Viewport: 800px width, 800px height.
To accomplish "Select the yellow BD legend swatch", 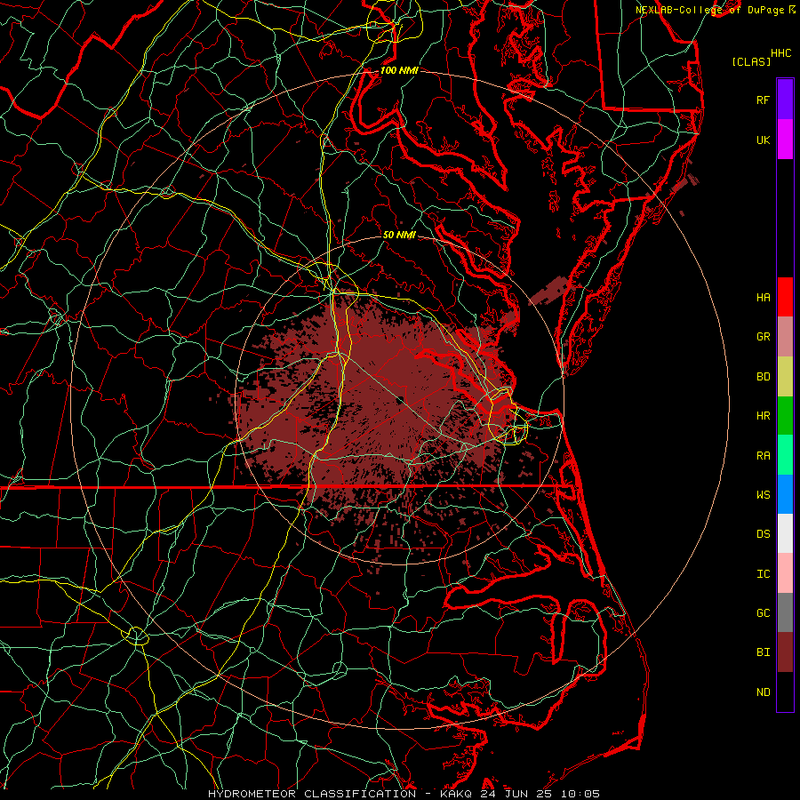I will click(x=785, y=377).
